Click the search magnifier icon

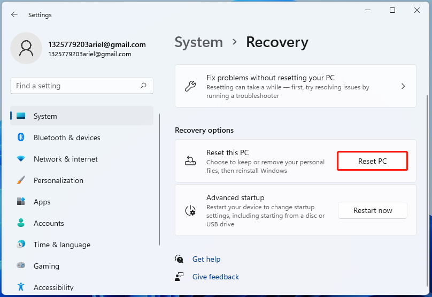click(143, 86)
